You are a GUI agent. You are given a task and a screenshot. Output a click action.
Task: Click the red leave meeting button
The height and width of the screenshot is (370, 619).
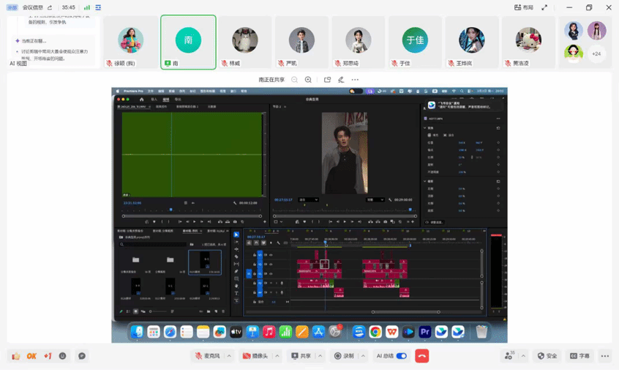pyautogui.click(x=421, y=356)
